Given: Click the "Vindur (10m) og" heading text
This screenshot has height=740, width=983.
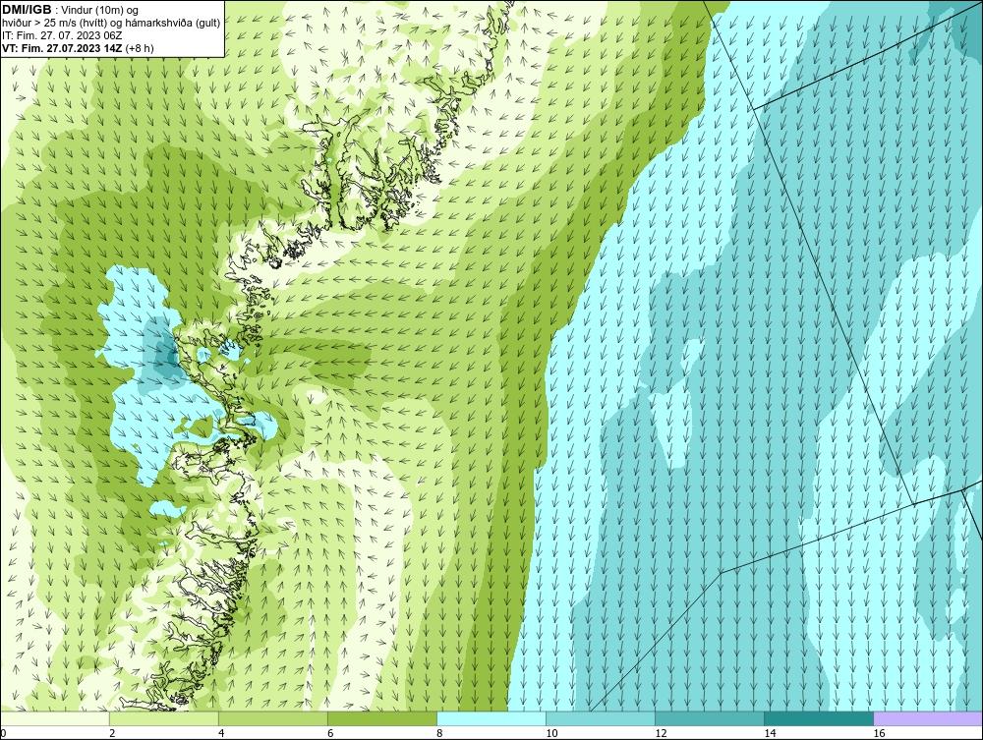Looking at the screenshot, I should (99, 10).
